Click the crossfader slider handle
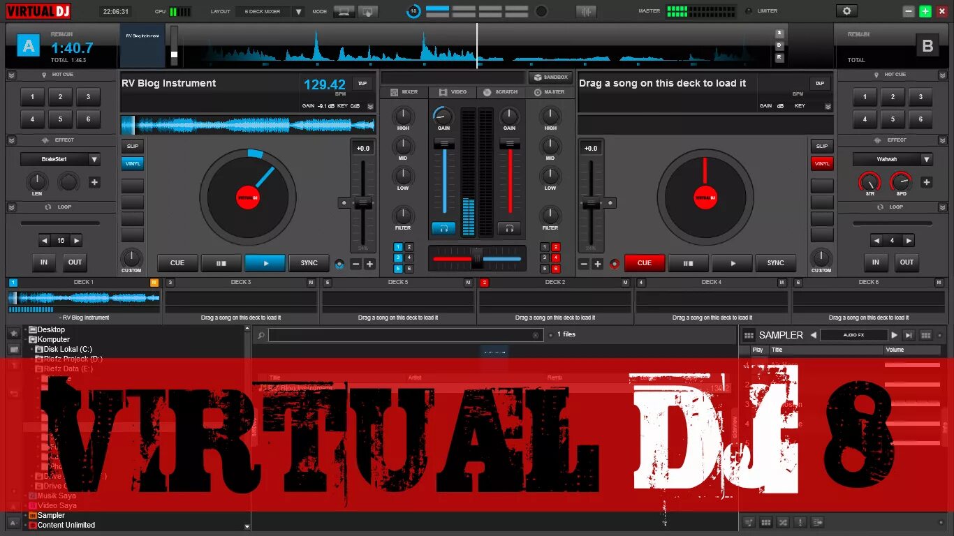 coord(477,258)
